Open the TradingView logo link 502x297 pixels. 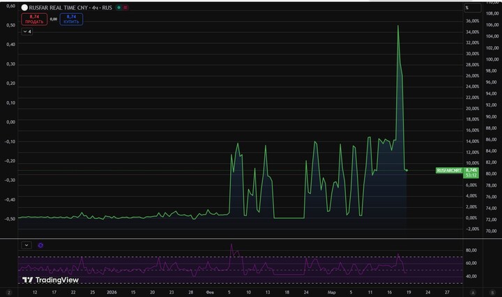pos(50,280)
